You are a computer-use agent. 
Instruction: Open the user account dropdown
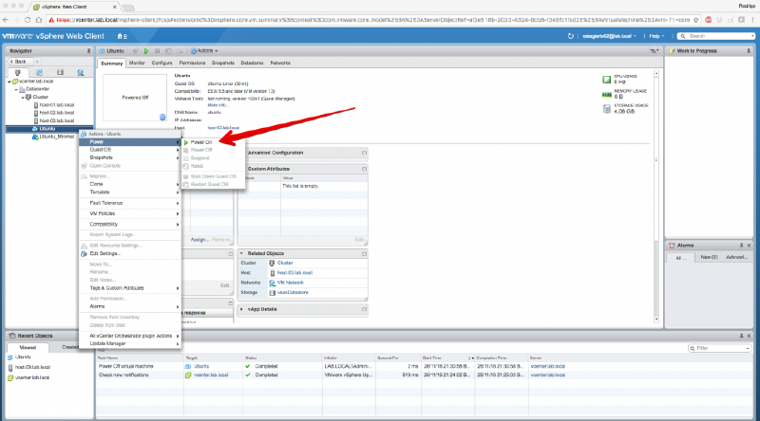click(x=609, y=36)
